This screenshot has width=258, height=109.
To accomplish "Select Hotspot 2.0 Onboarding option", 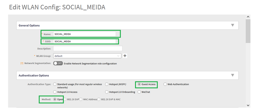I will (x=107, y=92).
